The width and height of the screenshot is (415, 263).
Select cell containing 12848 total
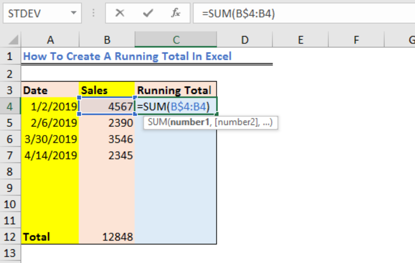tap(107, 237)
